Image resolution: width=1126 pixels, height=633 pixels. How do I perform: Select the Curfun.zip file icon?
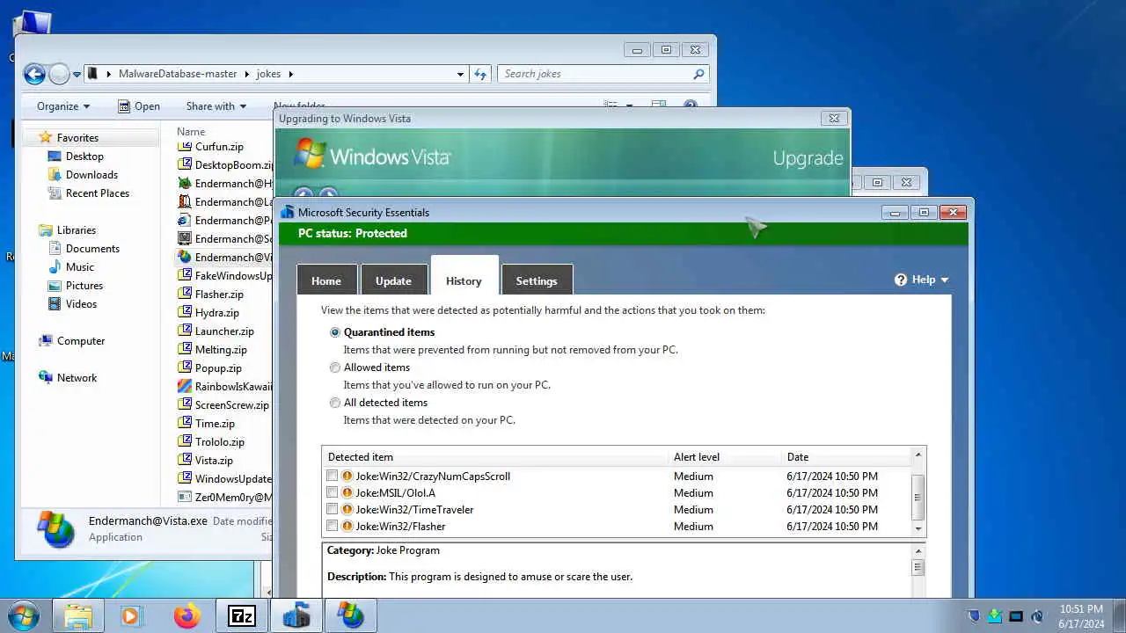185,147
